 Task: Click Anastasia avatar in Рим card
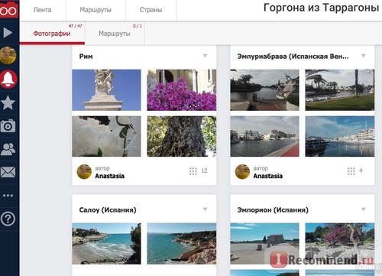84,171
